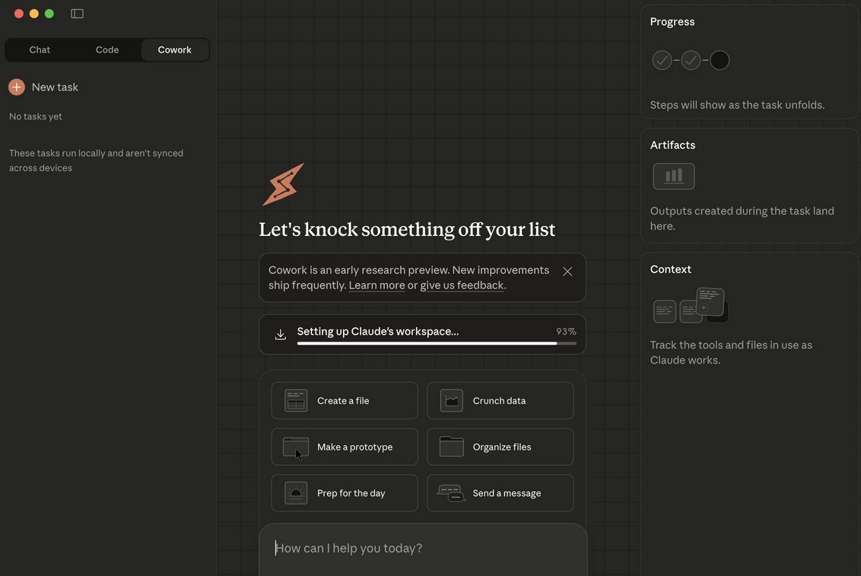Toggle the sidebar with the top-left icon
The height and width of the screenshot is (576, 861).
(x=76, y=12)
